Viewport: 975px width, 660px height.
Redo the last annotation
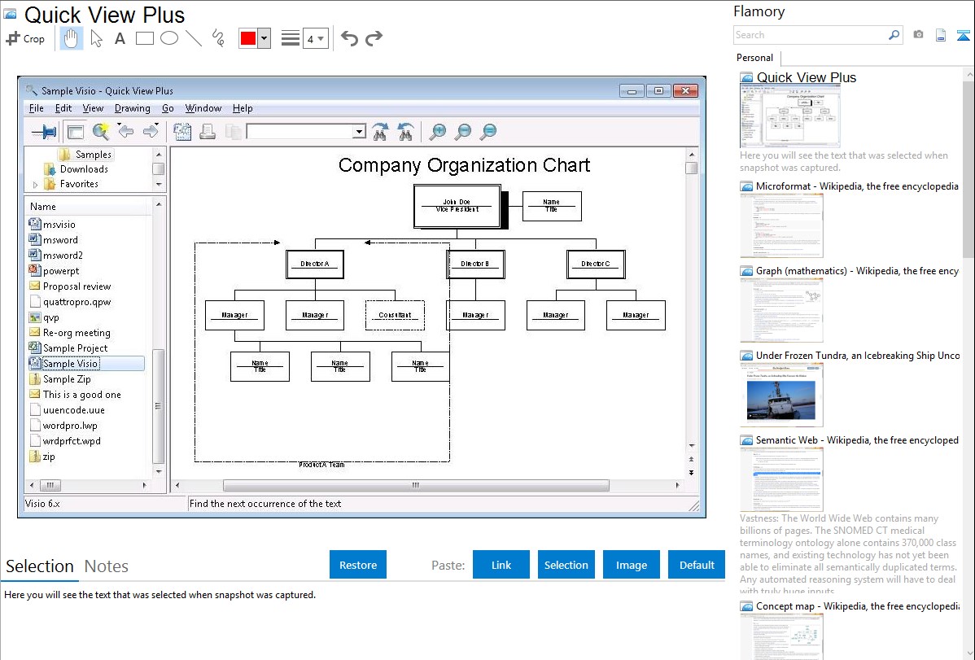coord(374,38)
